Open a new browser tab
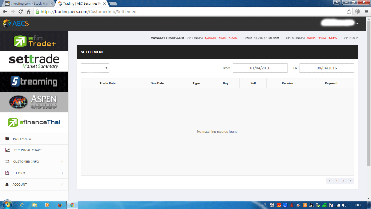Image resolution: width=371 pixels, height=209 pixels. (x=113, y=4)
